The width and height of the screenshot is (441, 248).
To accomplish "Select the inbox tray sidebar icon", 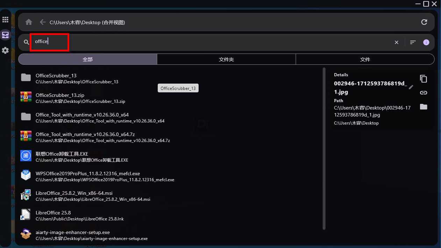I will pyautogui.click(x=5, y=35).
